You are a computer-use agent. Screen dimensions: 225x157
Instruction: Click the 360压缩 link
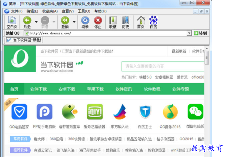[x=56, y=139]
